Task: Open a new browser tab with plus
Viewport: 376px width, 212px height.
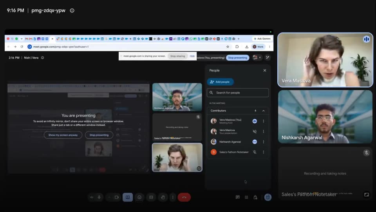Action: (x=239, y=39)
